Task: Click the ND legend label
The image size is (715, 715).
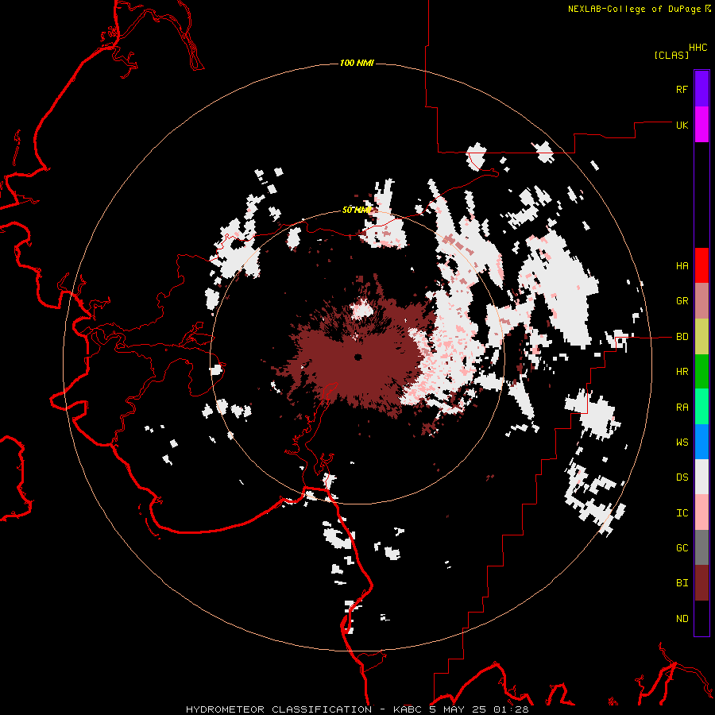Action: 682,619
